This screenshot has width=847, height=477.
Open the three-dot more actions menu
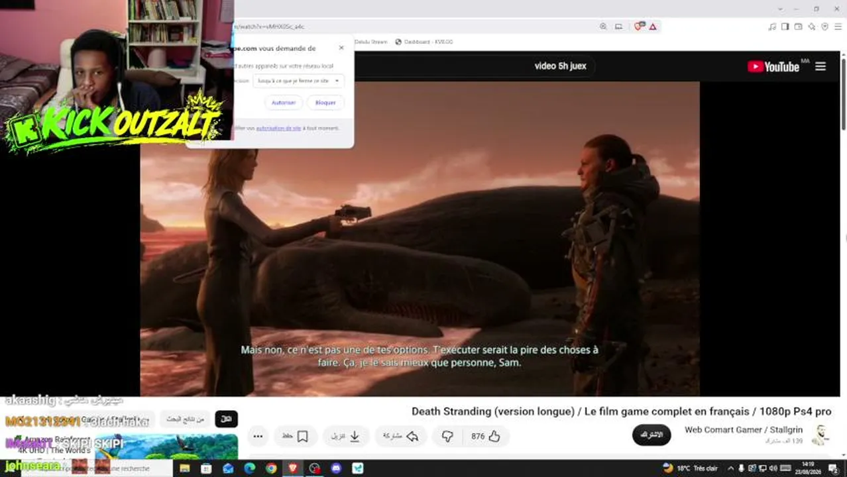tap(258, 436)
